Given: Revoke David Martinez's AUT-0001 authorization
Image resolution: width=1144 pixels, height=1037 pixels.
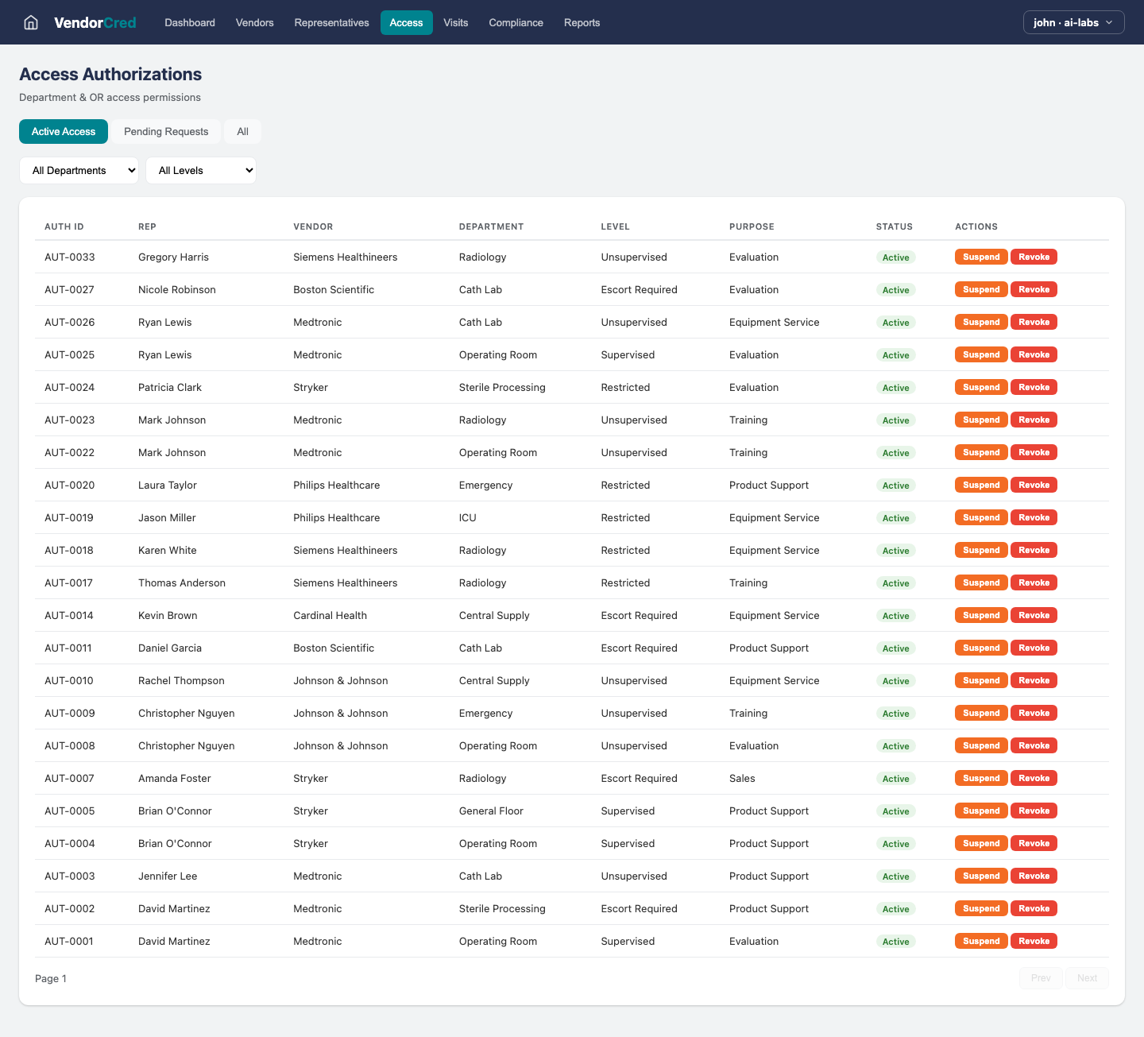Looking at the screenshot, I should tap(1034, 941).
